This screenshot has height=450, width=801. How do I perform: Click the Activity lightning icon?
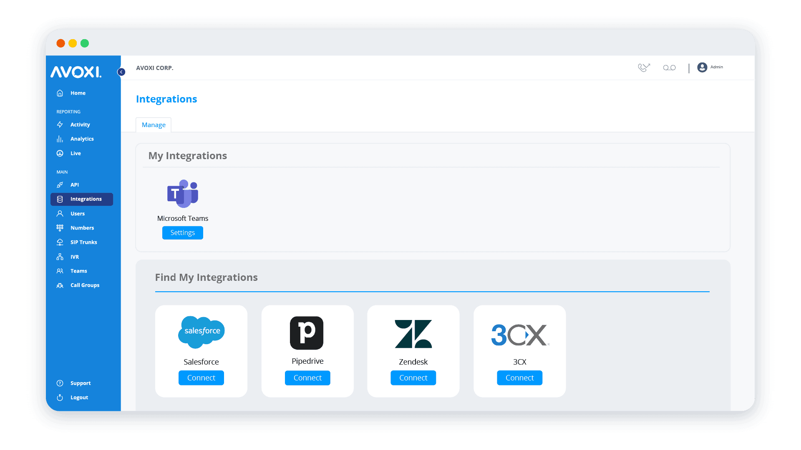(x=60, y=124)
